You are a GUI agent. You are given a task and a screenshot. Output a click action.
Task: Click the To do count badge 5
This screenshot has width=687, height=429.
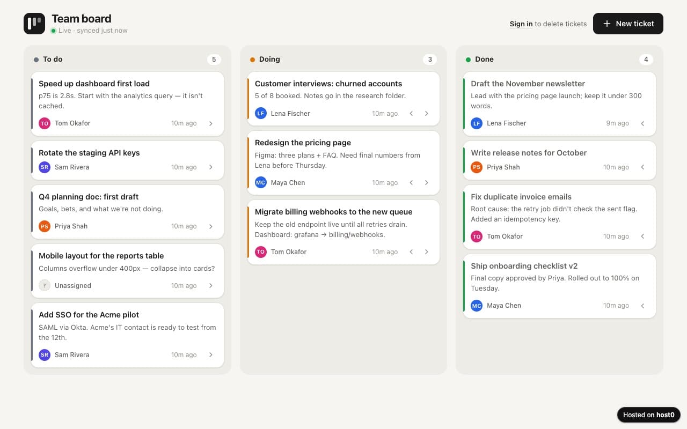point(214,60)
